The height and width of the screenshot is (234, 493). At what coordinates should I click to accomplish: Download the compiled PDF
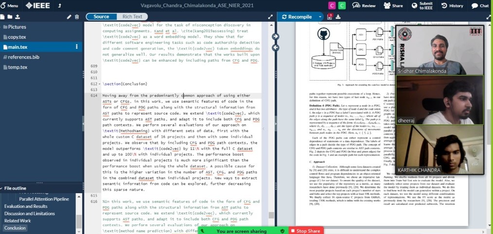338,17
